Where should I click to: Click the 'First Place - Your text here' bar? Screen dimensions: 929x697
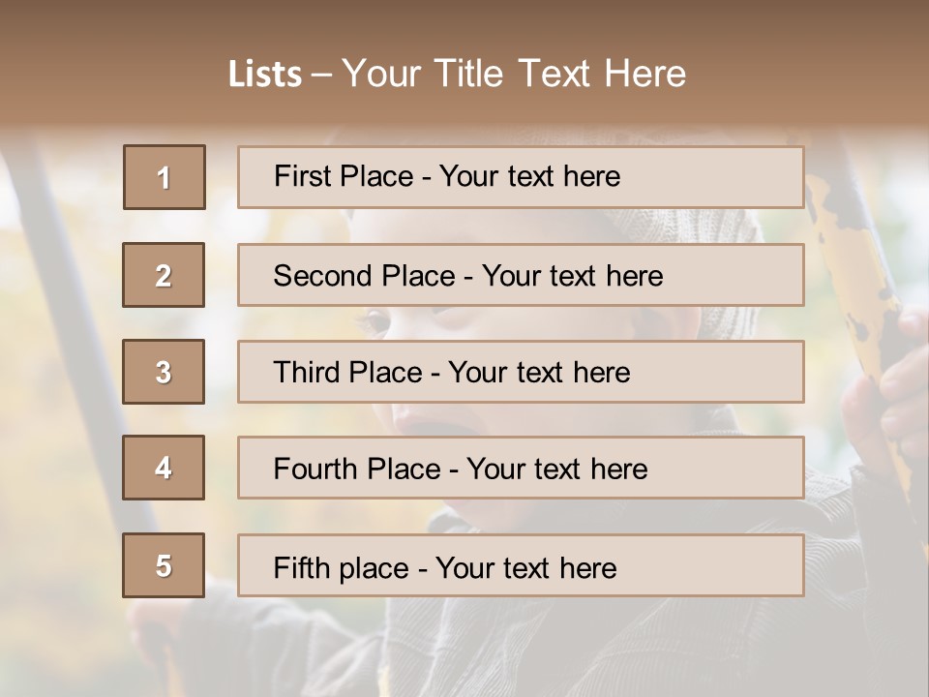tap(521, 177)
